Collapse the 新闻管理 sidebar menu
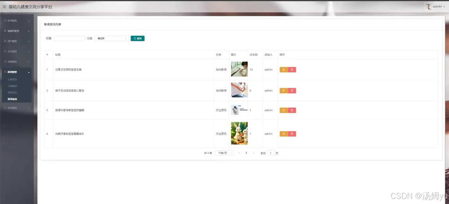Screen dimensions: 449x204 point(17,72)
